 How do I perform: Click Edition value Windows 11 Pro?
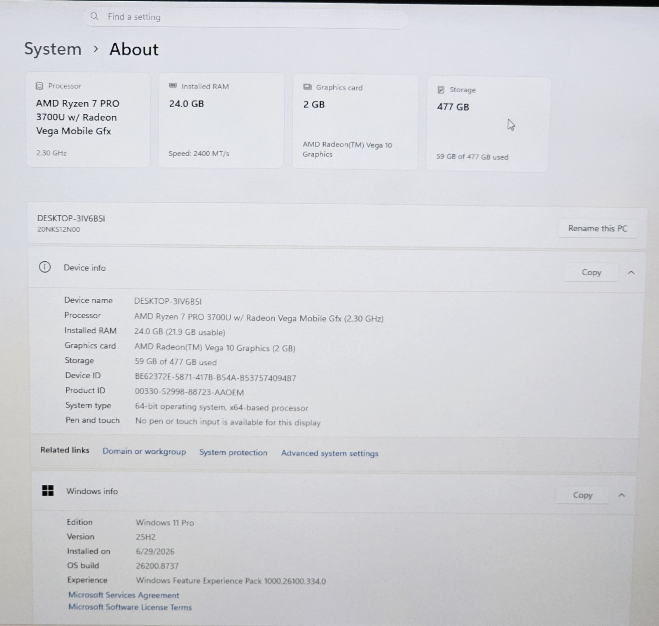[x=165, y=522]
